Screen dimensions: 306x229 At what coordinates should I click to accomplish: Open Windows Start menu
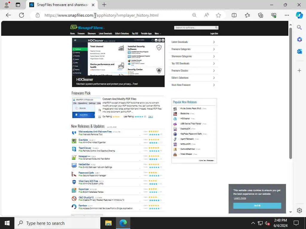click(7, 223)
